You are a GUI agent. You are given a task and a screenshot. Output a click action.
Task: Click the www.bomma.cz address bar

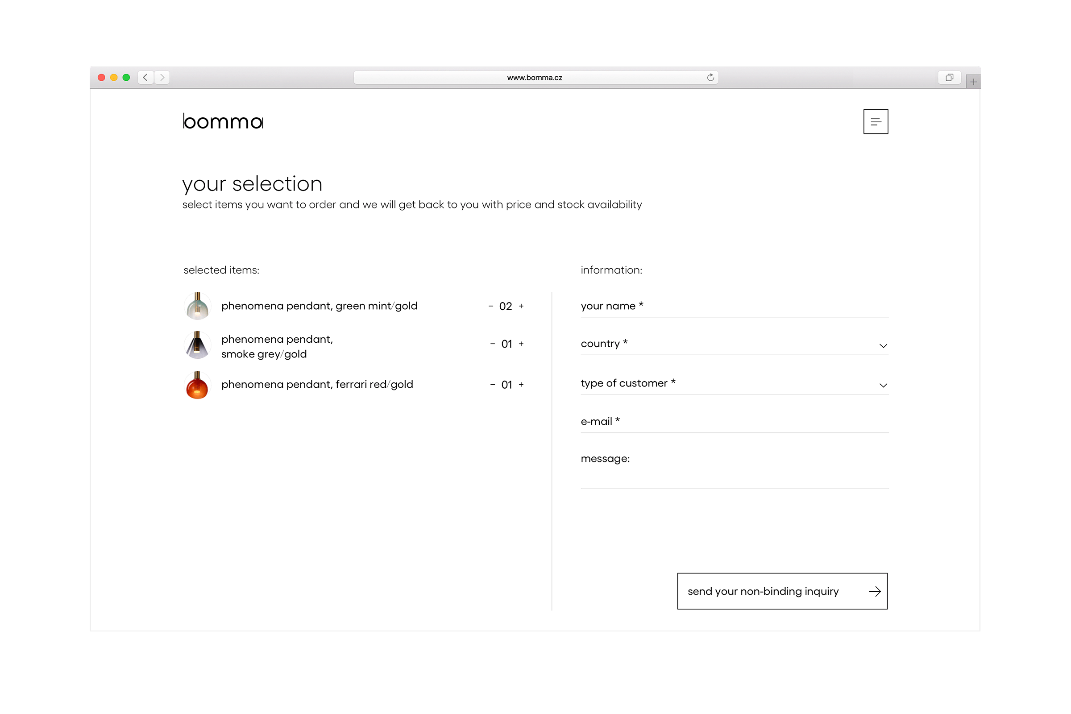[535, 77]
